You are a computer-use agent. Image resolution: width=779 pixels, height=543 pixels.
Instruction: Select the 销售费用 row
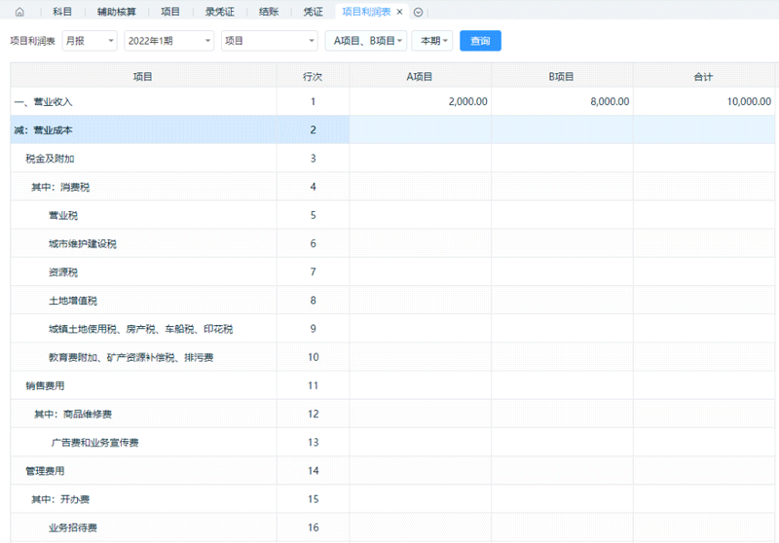click(x=392, y=385)
